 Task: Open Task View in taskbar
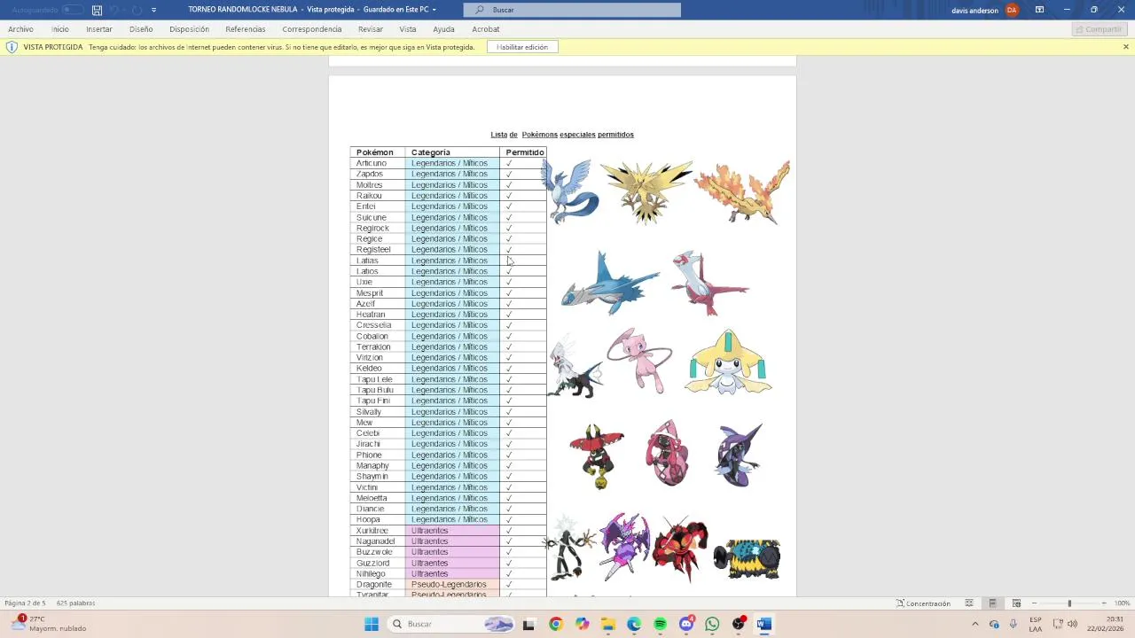[x=528, y=624]
